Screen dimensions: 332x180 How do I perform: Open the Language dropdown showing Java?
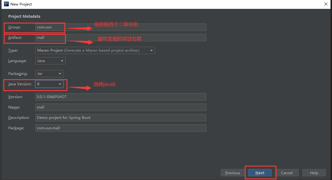coord(50,61)
